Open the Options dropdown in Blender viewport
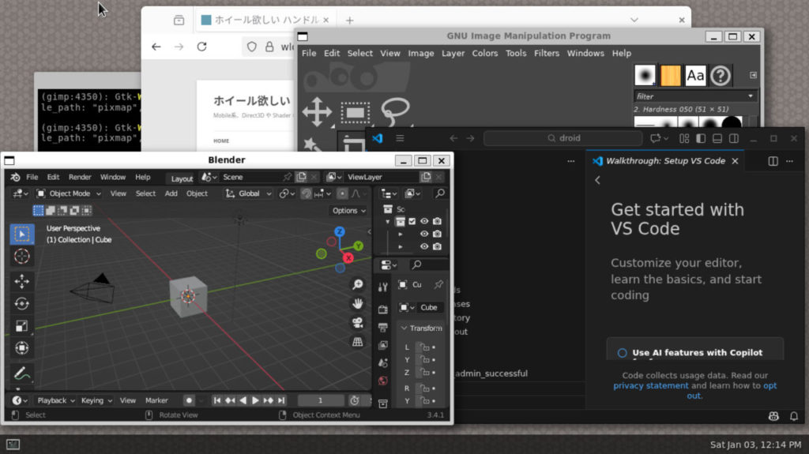This screenshot has height=454, width=809. point(348,211)
